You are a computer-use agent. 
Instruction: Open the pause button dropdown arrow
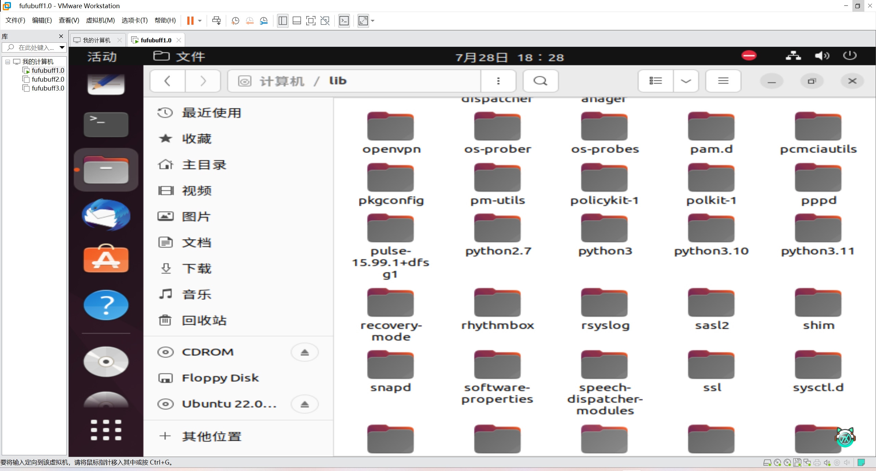click(200, 21)
